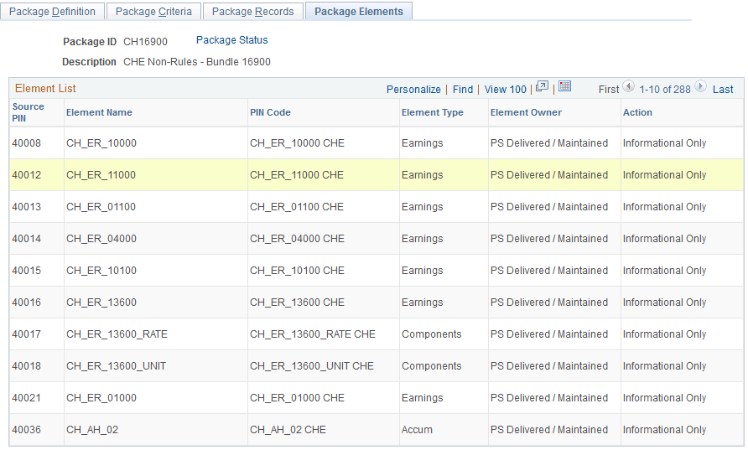Image resolution: width=748 pixels, height=450 pixels.
Task: Click Components type in CH_ER_13600_RATE row
Action: click(432, 334)
